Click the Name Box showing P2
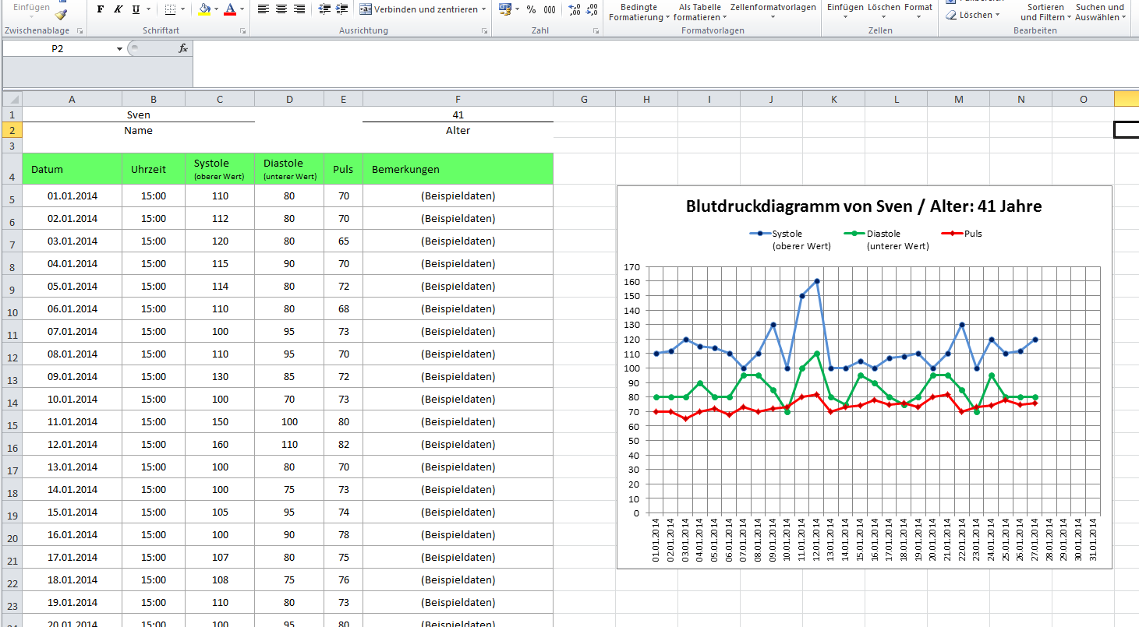1139x627 pixels. pos(58,48)
